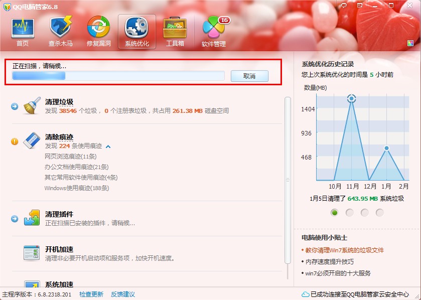The image size is (421, 300).
Task: Click the 清理垃圾 broom icon
Action: (31, 107)
